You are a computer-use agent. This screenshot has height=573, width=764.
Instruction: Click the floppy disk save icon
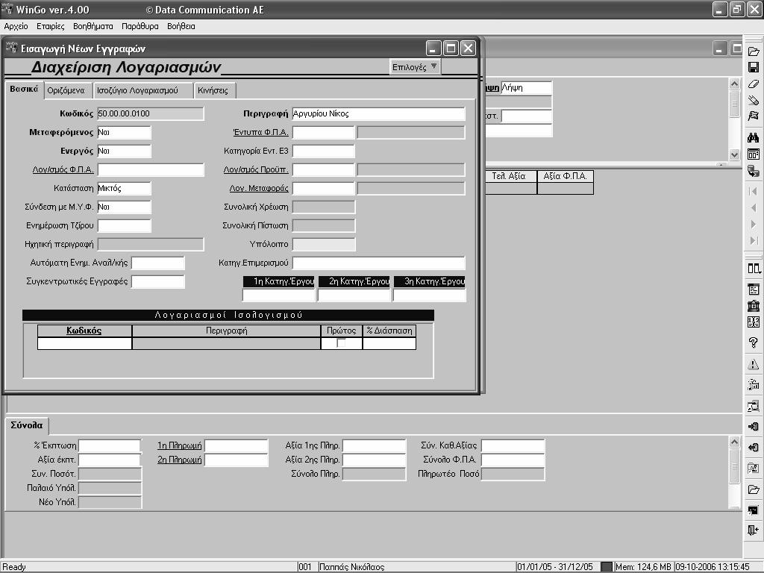pos(754,67)
